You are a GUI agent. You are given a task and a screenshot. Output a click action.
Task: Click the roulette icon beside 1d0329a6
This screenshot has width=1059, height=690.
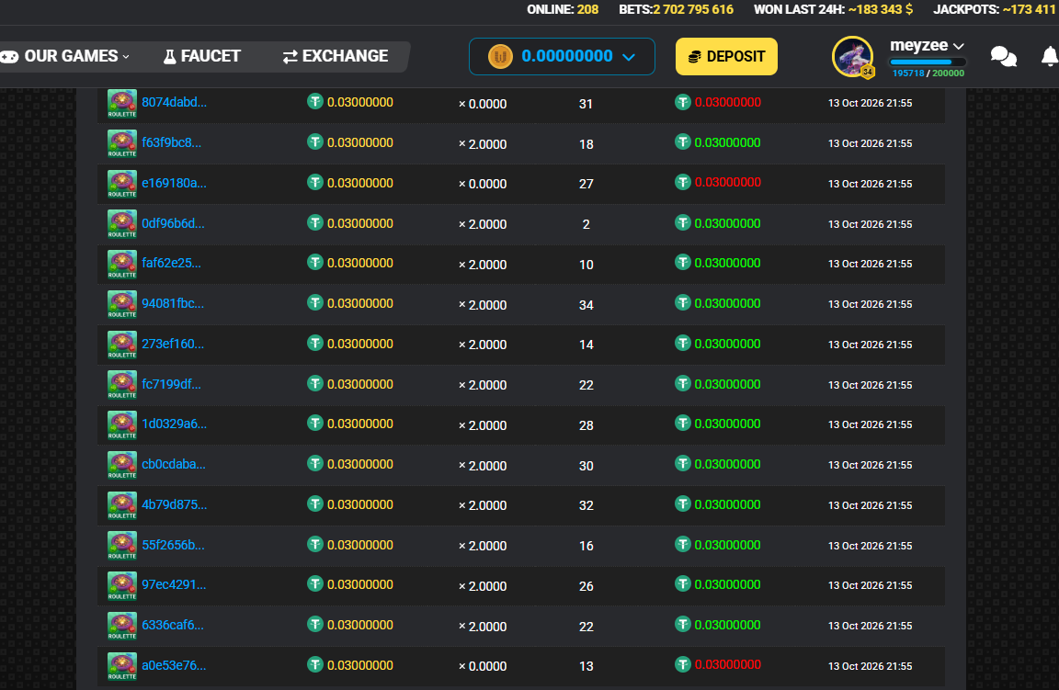coord(122,424)
